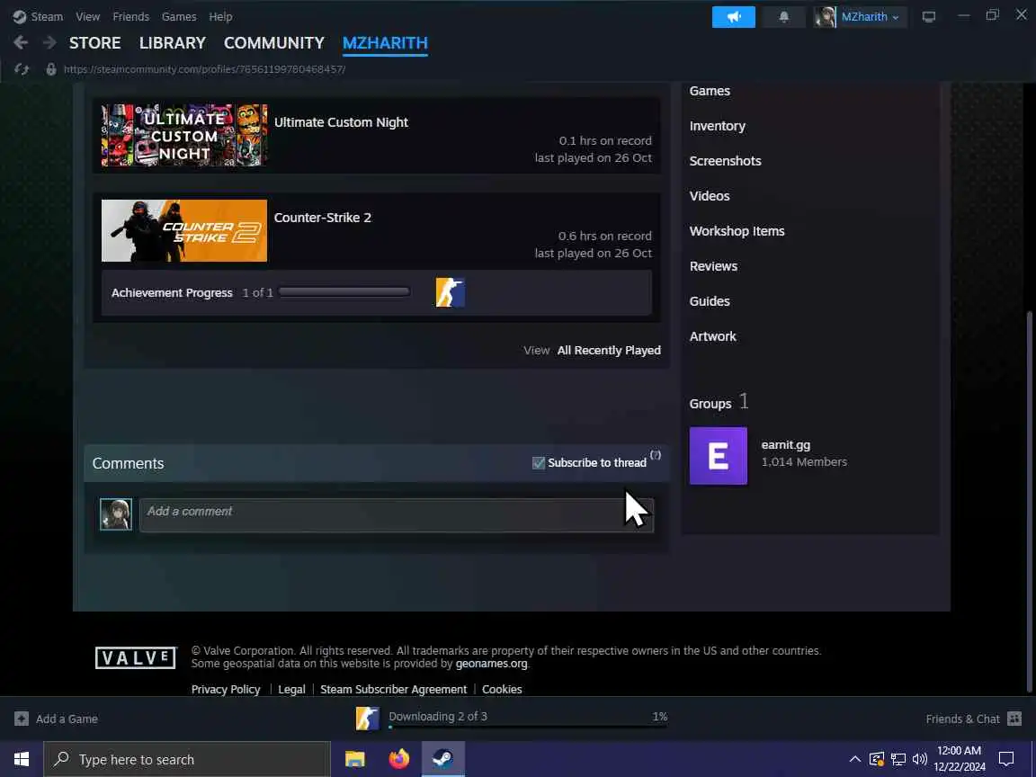
Task: Open notifications bell
Action: click(x=783, y=16)
